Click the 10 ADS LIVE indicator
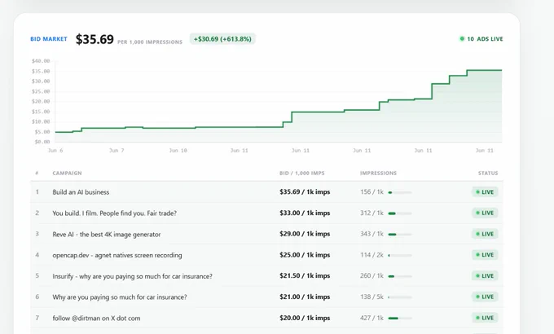 click(481, 39)
